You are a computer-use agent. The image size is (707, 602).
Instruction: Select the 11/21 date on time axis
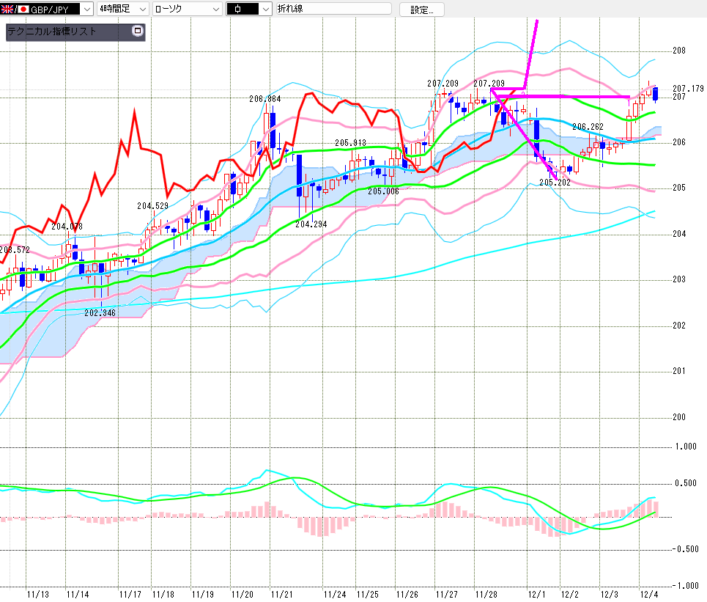coord(282,593)
